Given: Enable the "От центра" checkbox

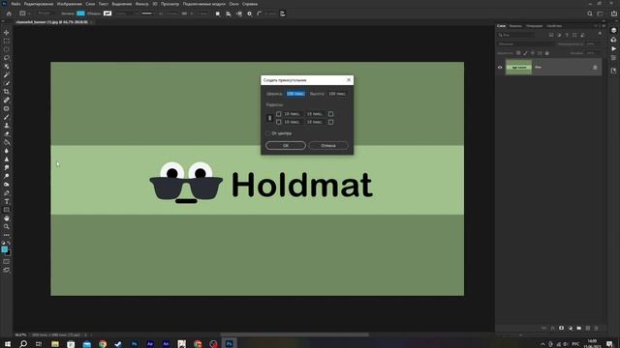Looking at the screenshot, I should (x=267, y=133).
